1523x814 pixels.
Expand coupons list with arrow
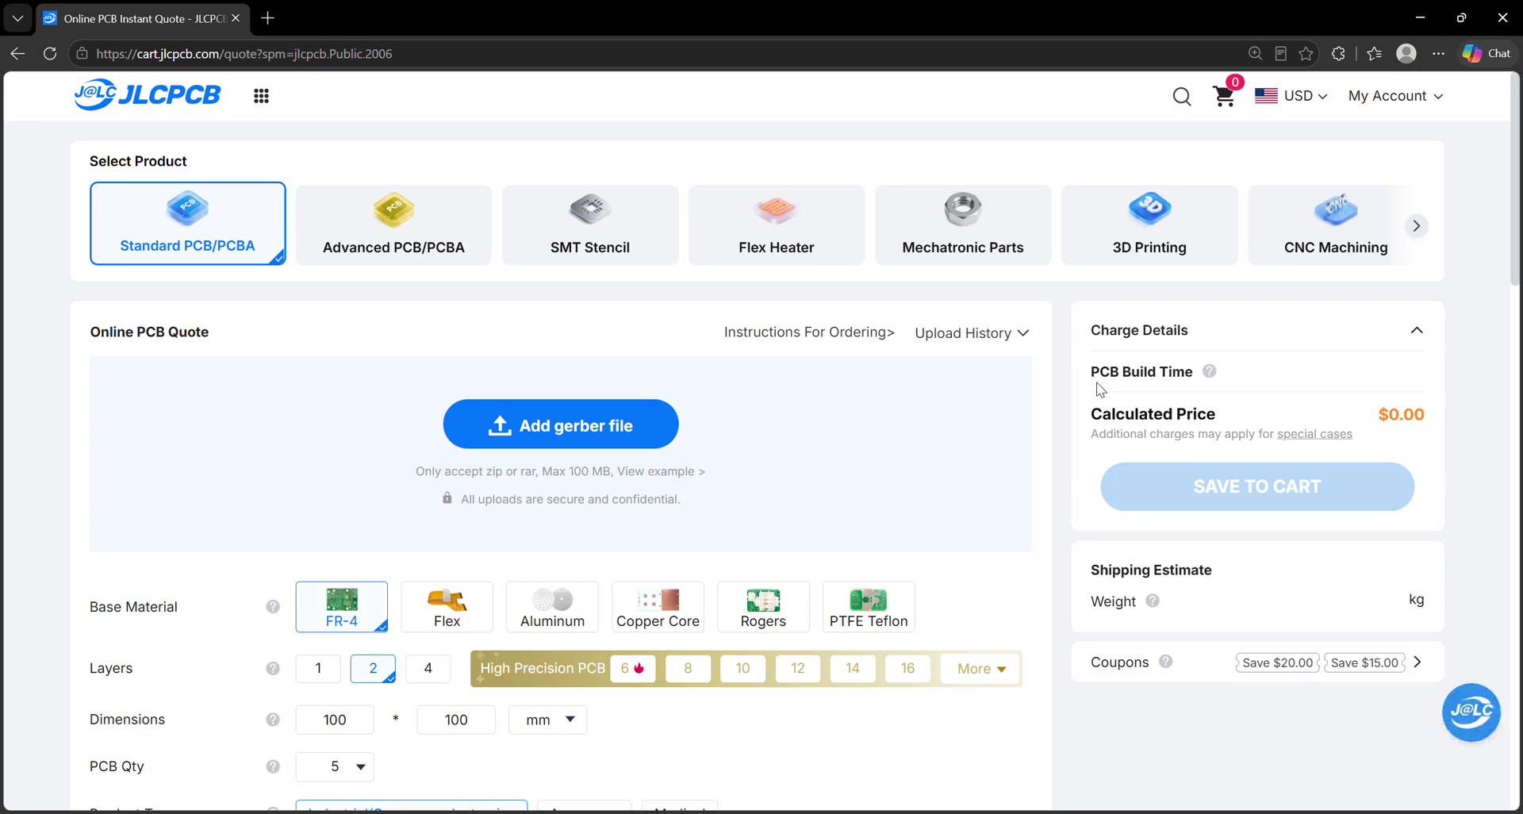click(x=1418, y=662)
